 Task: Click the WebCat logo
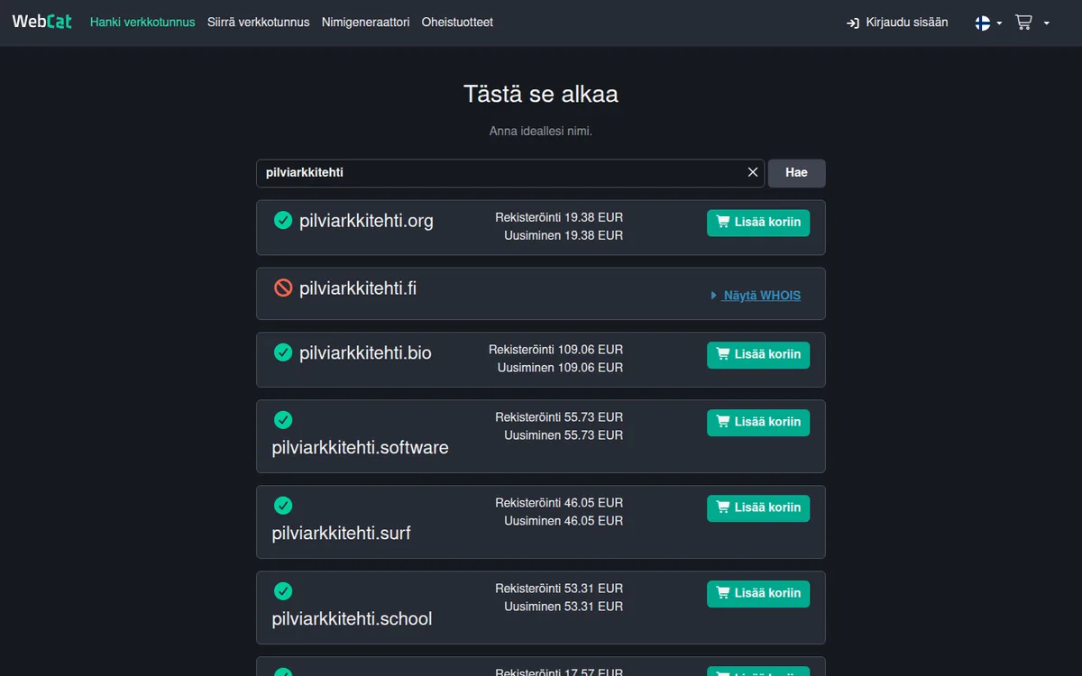tap(42, 22)
